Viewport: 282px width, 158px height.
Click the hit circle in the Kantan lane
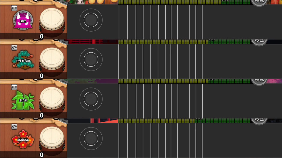(91, 138)
